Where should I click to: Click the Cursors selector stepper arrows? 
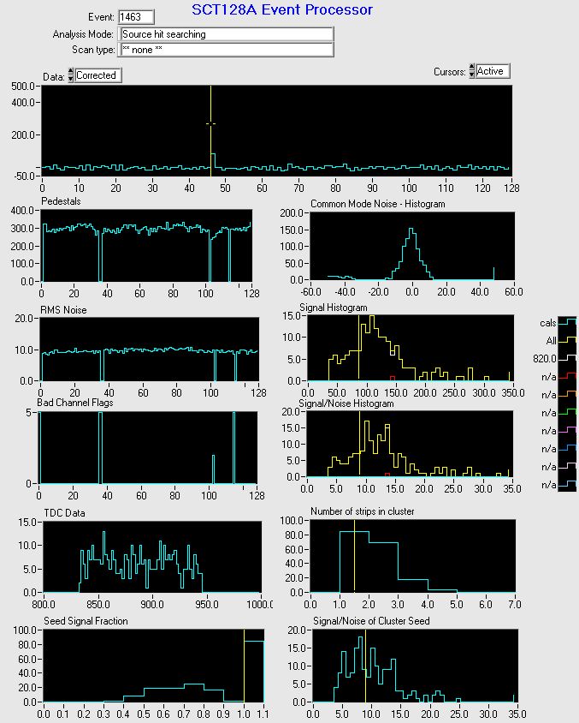coord(471,72)
